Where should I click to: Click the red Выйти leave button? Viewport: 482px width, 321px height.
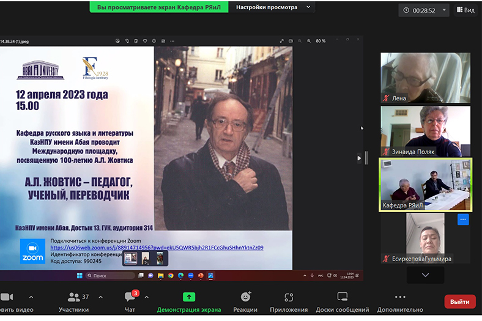coord(459,301)
